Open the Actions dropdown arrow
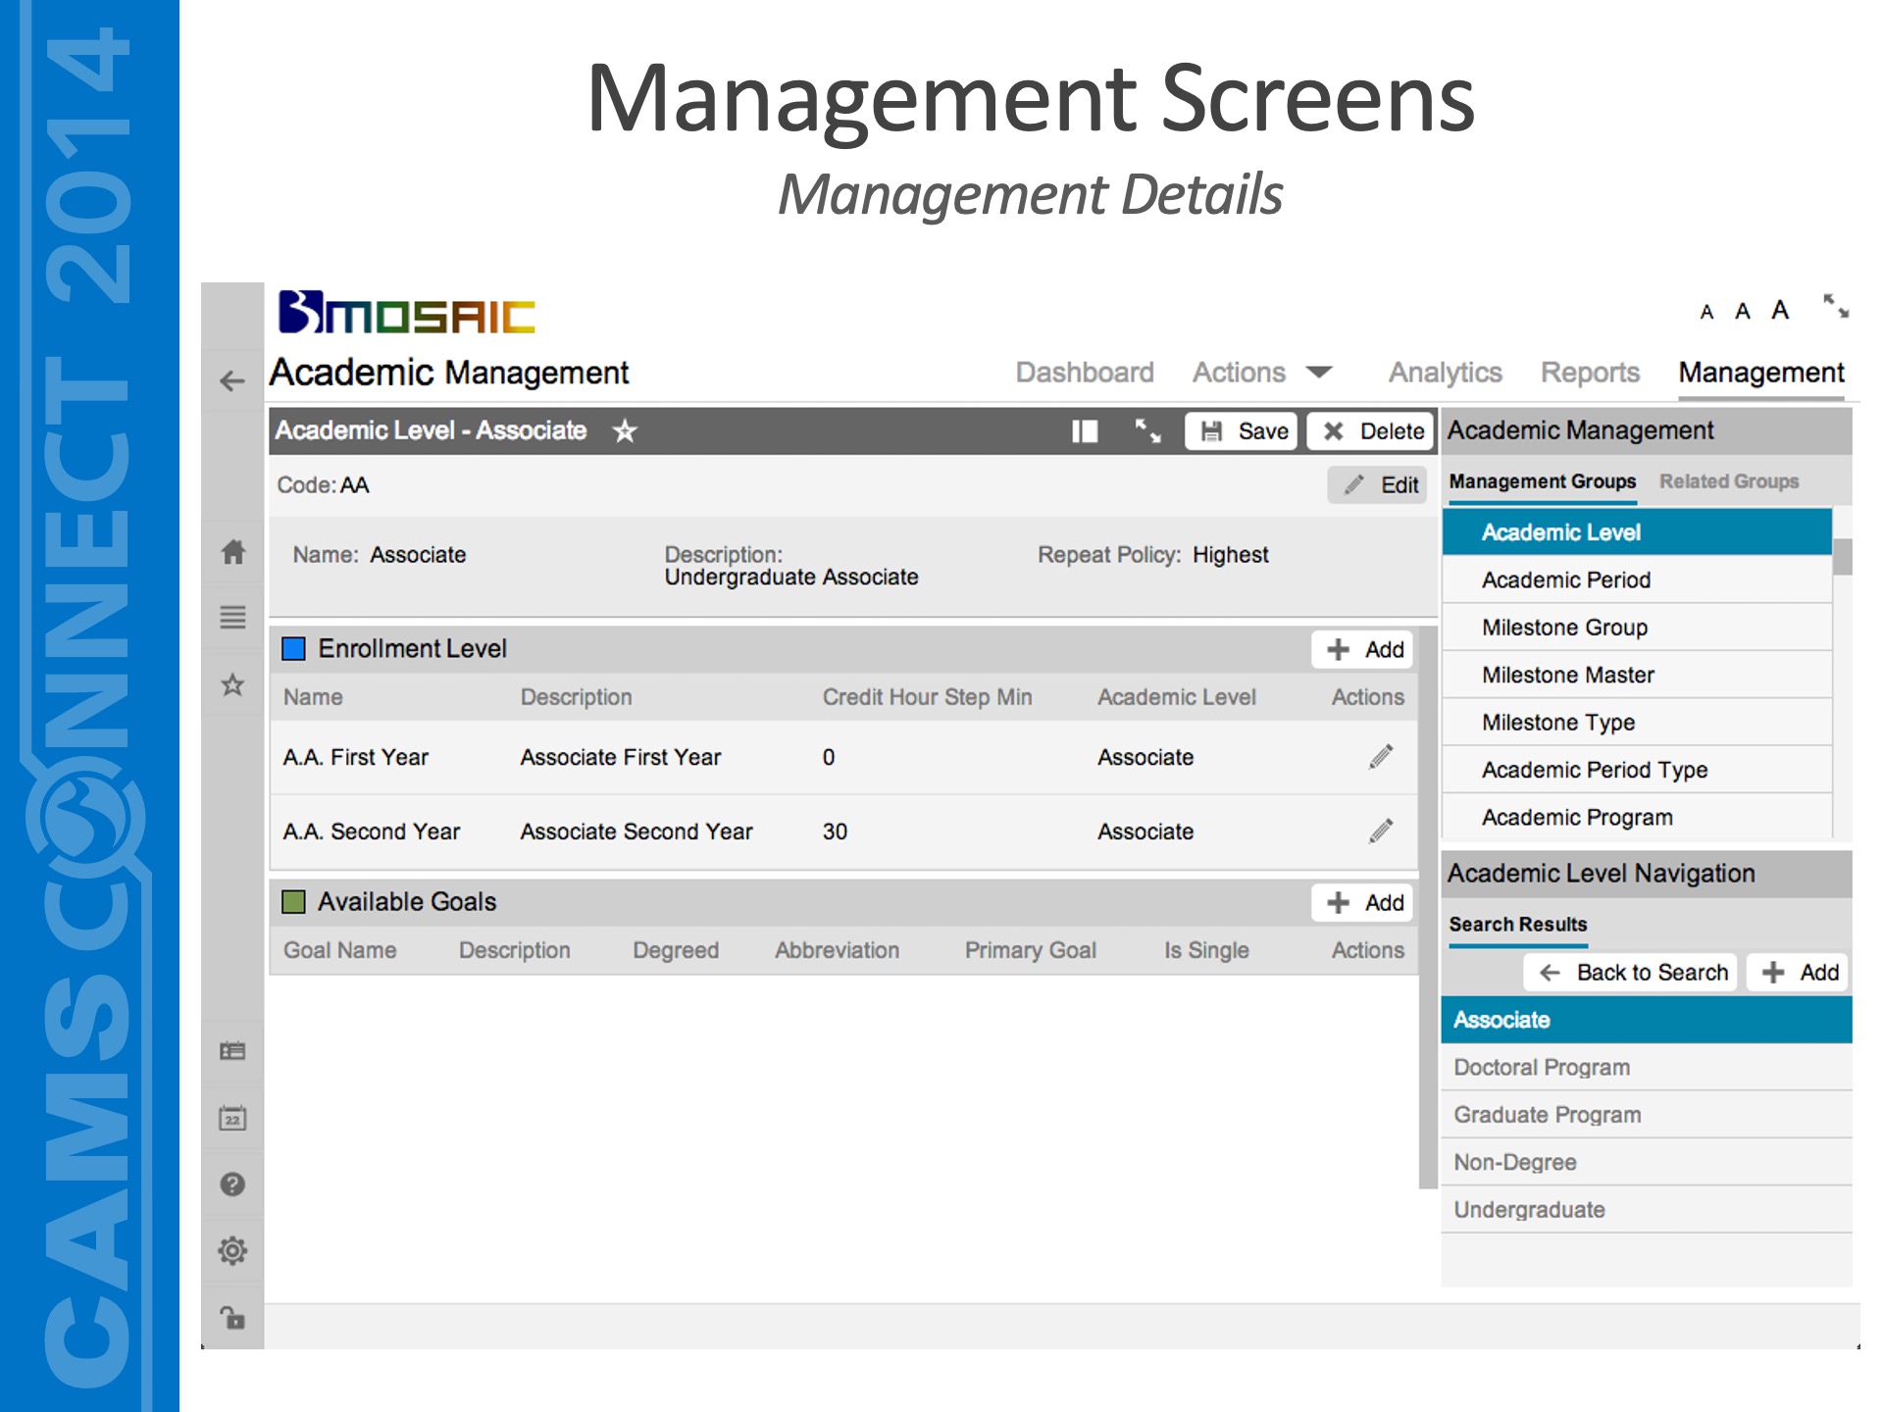Viewport: 1883px width, 1412px height. point(1320,373)
